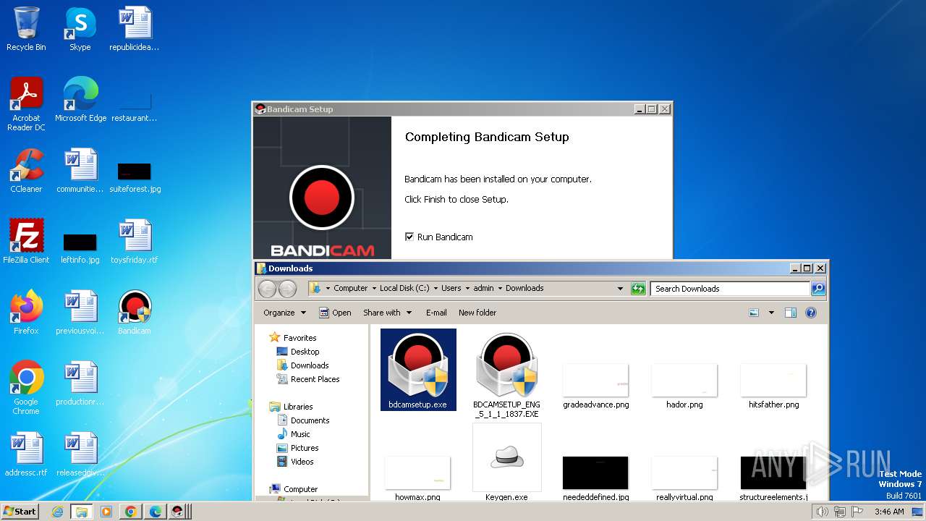Open FileZilla Client desktop shortcut
Viewport: 926px width, 521px height.
click(26, 242)
